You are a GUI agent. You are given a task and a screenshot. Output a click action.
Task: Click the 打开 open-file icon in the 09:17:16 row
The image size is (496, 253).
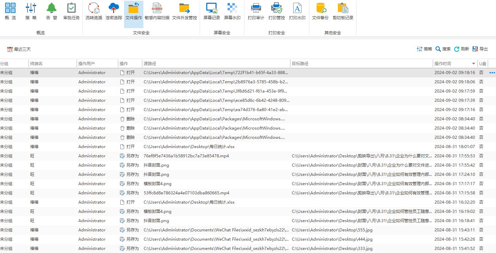[x=122, y=110]
